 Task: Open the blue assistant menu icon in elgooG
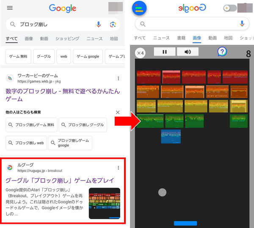(x=139, y=8)
